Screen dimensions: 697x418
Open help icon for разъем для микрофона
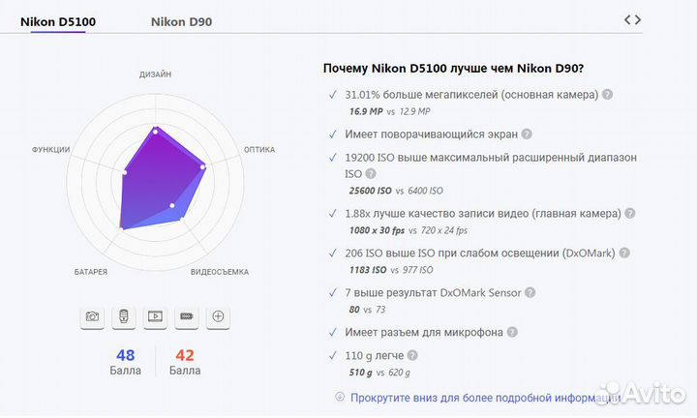pos(512,332)
